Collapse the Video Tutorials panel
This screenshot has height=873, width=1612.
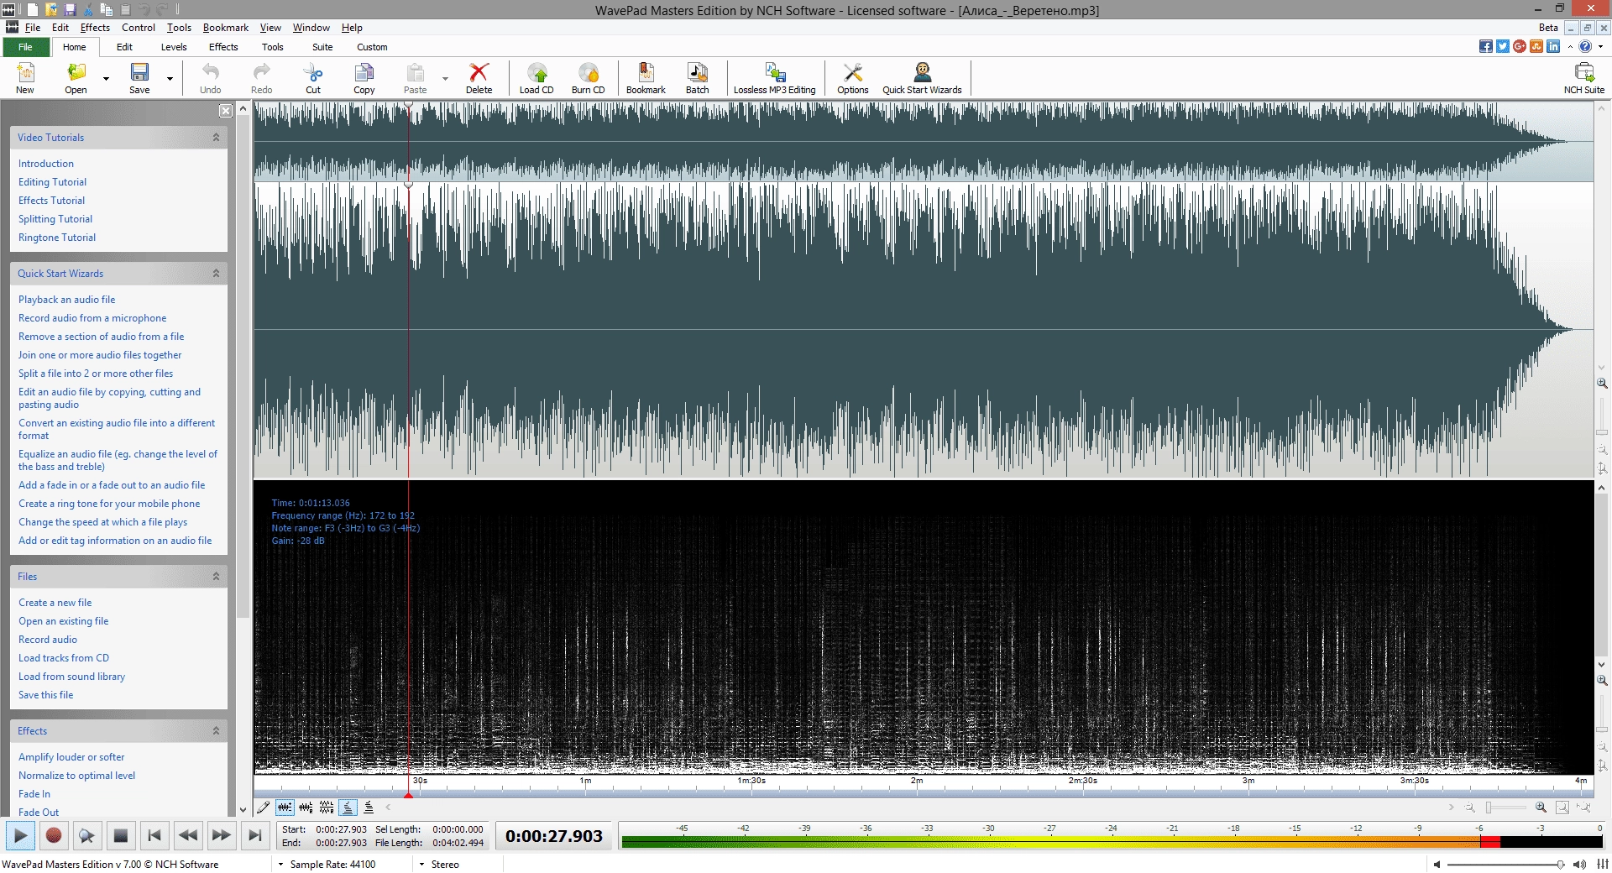216,137
